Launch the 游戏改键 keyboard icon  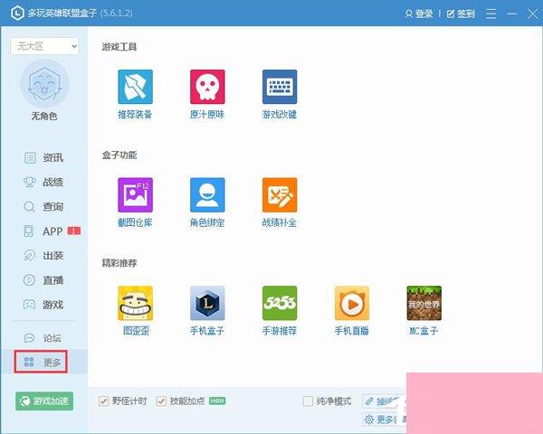pyautogui.click(x=280, y=87)
